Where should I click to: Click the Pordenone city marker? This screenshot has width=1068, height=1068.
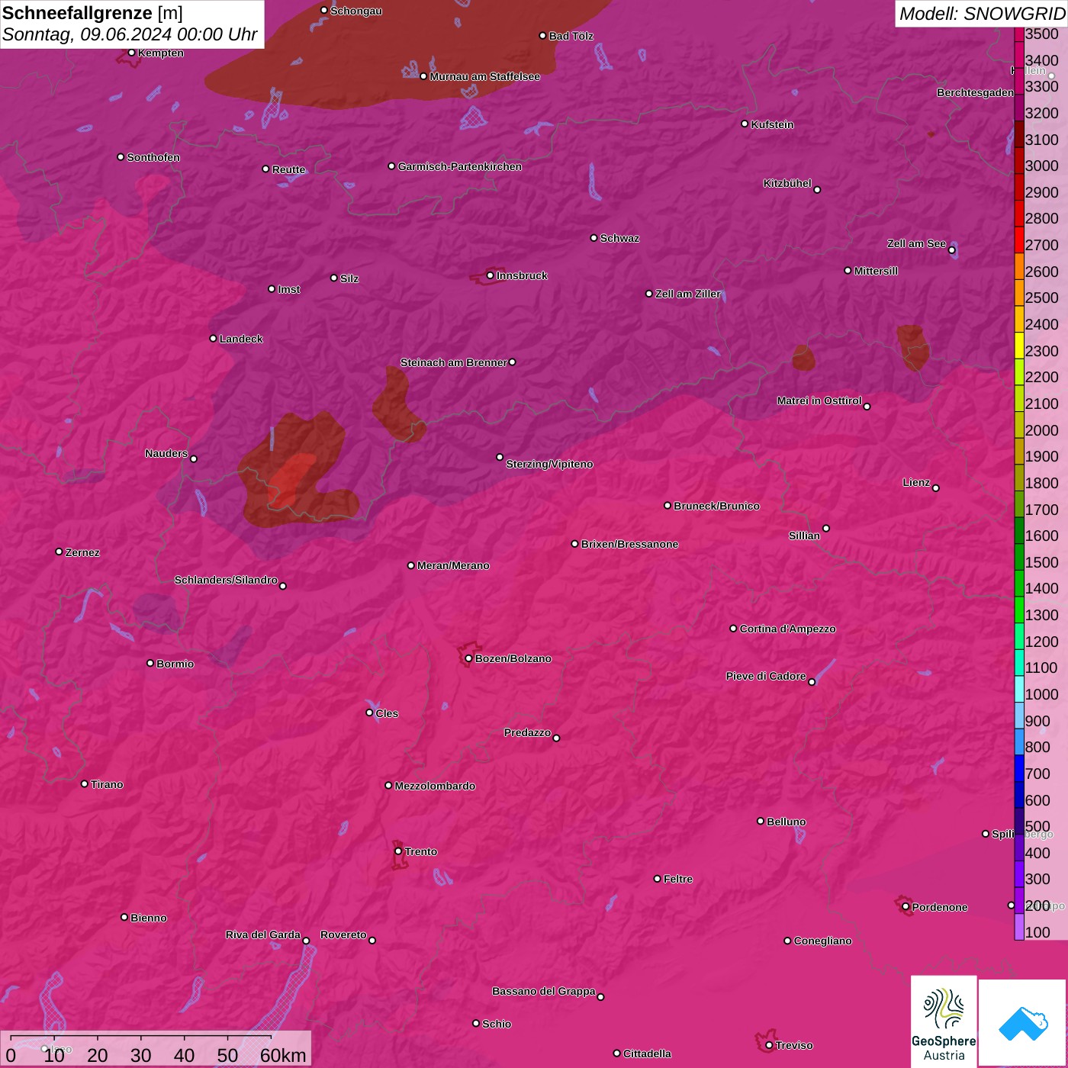[906, 906]
